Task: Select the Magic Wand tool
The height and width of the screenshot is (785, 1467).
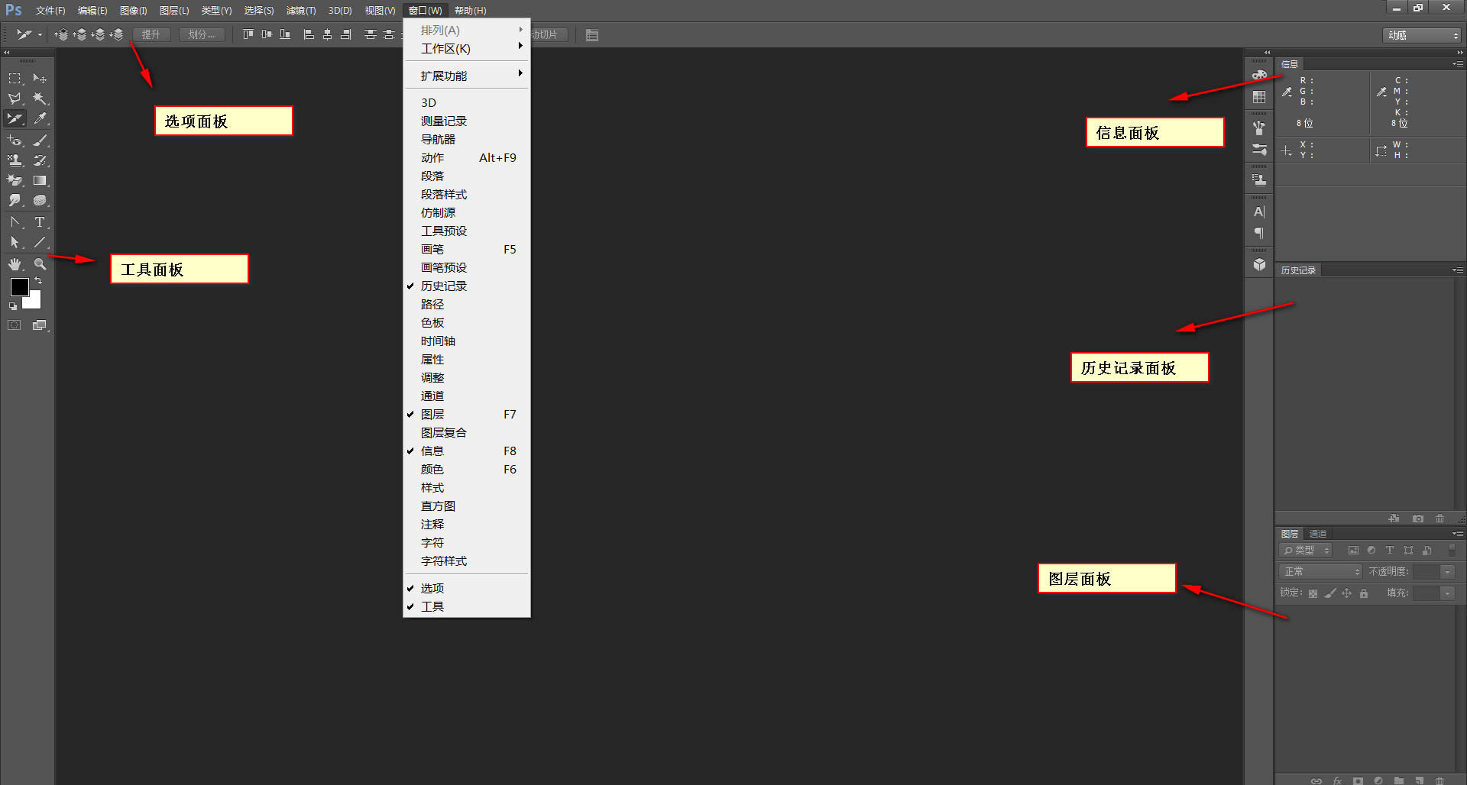Action: (40, 99)
